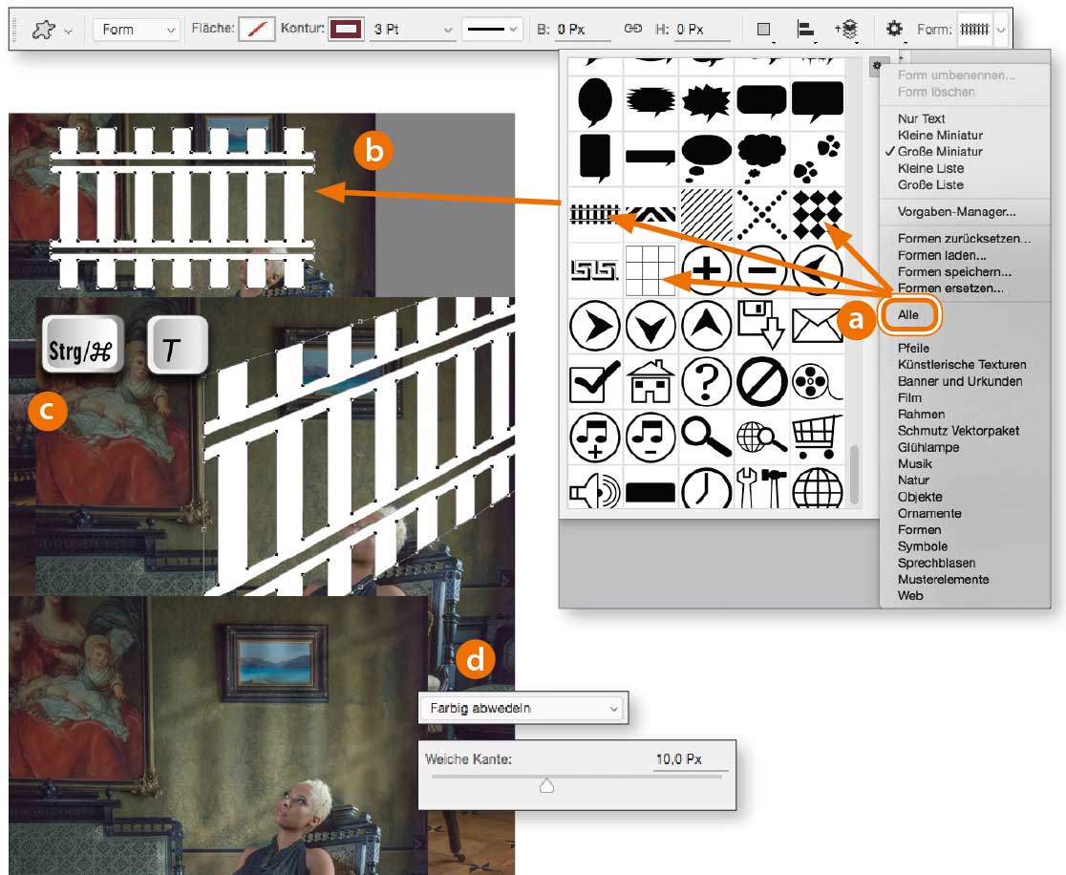This screenshot has height=875, width=1066.
Task: Open the gear geometry options icon
Action: (x=894, y=29)
